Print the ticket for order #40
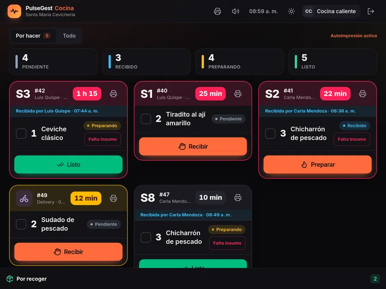Viewport: 386px width, 289px height. (238, 94)
